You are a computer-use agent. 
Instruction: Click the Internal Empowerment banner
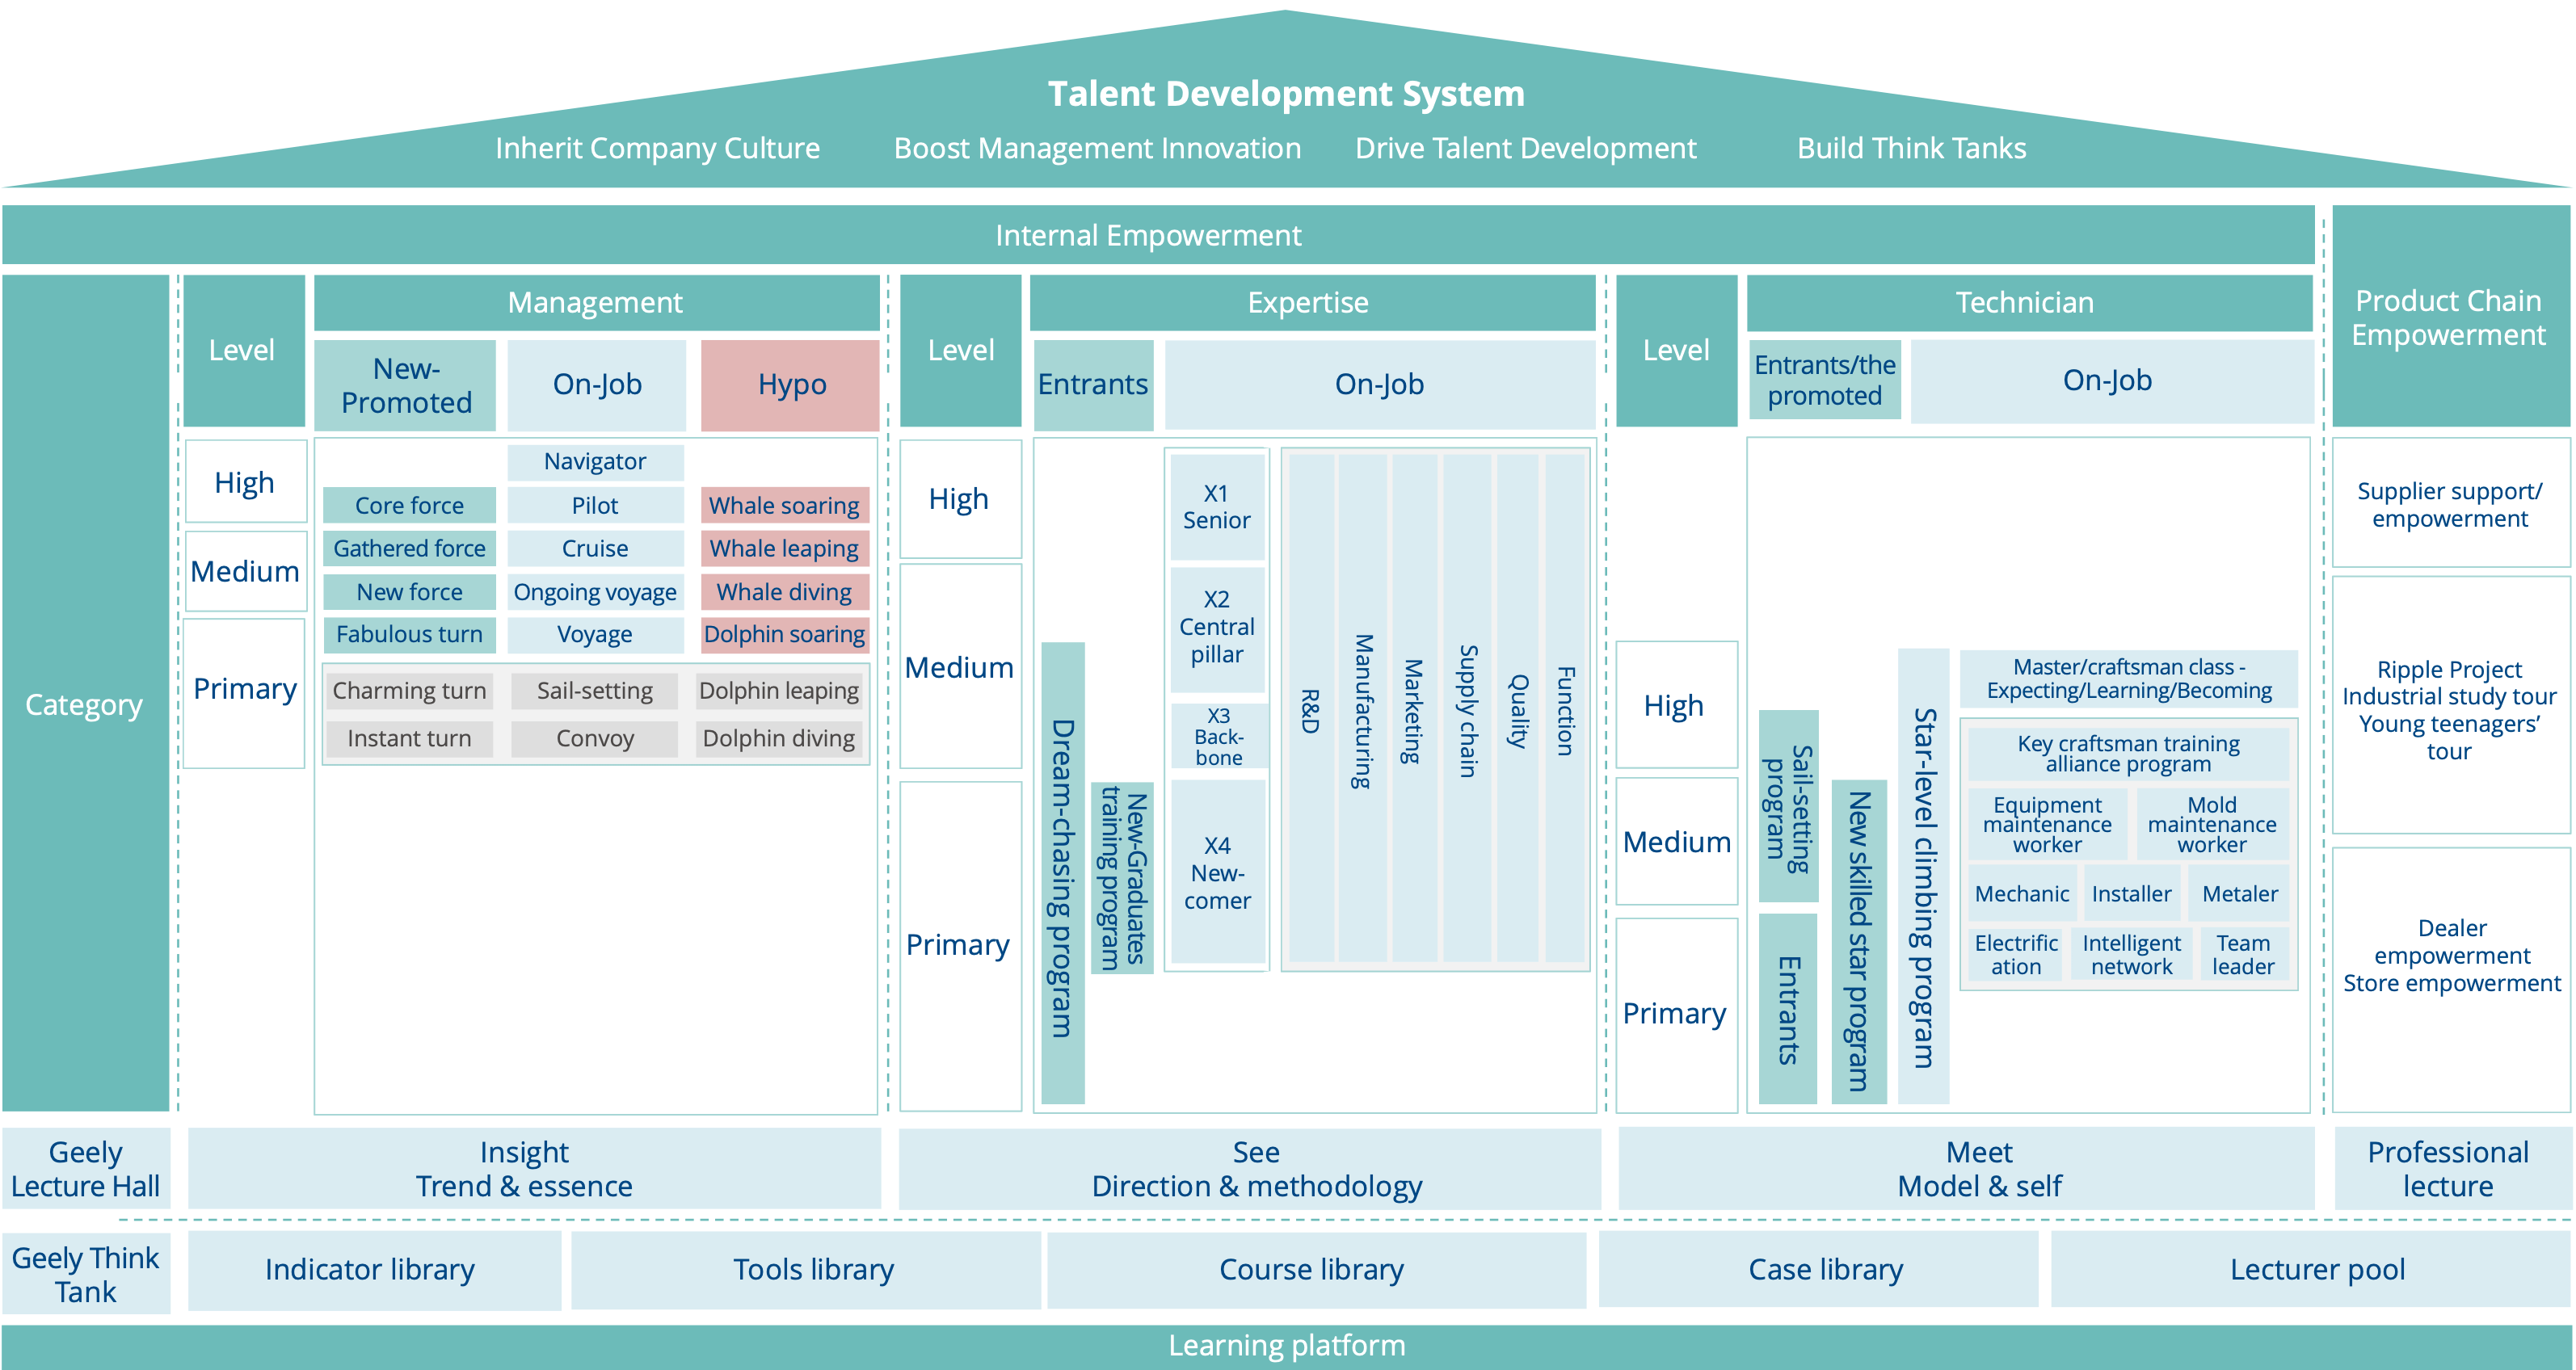[x=1148, y=235]
